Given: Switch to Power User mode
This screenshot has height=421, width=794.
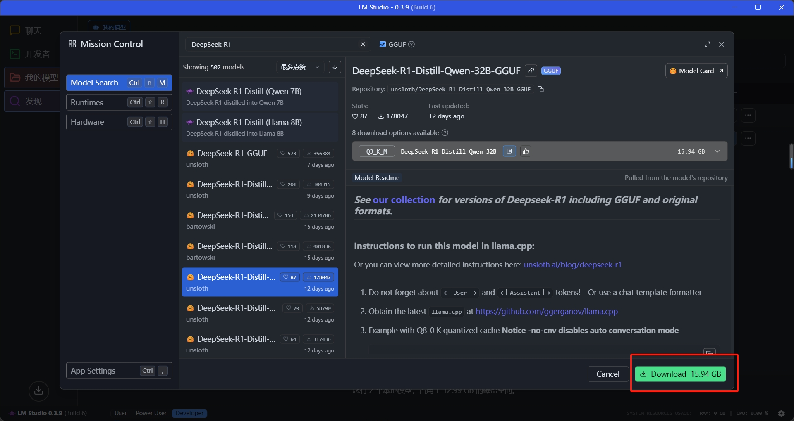Looking at the screenshot, I should tap(151, 413).
